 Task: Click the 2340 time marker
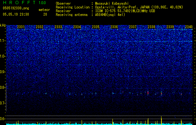click(x=189, y=27)
